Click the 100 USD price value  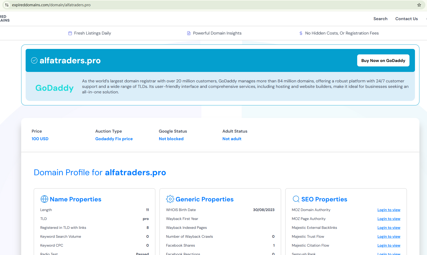pos(40,139)
